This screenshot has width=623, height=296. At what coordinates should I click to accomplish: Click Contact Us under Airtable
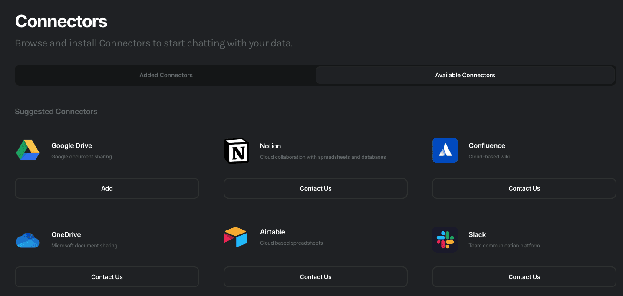pos(315,276)
